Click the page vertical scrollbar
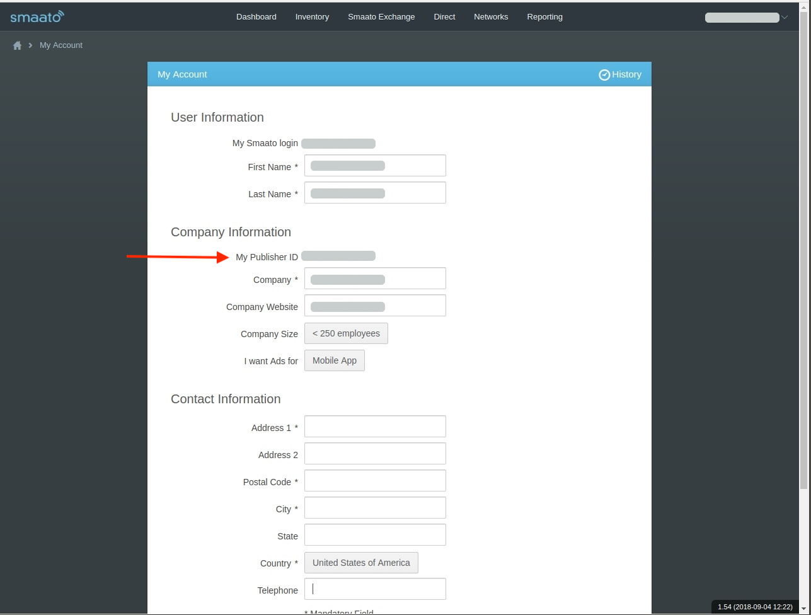The image size is (811, 615). 803,252
